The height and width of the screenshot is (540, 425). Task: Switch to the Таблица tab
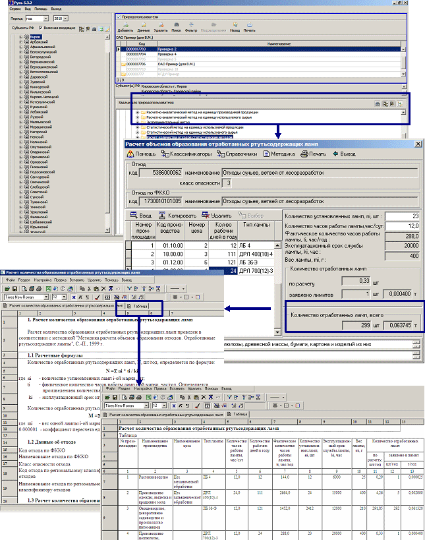click(139, 307)
